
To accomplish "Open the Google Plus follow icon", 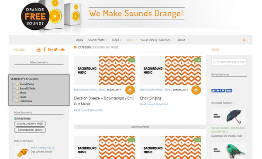I will [51, 49].
